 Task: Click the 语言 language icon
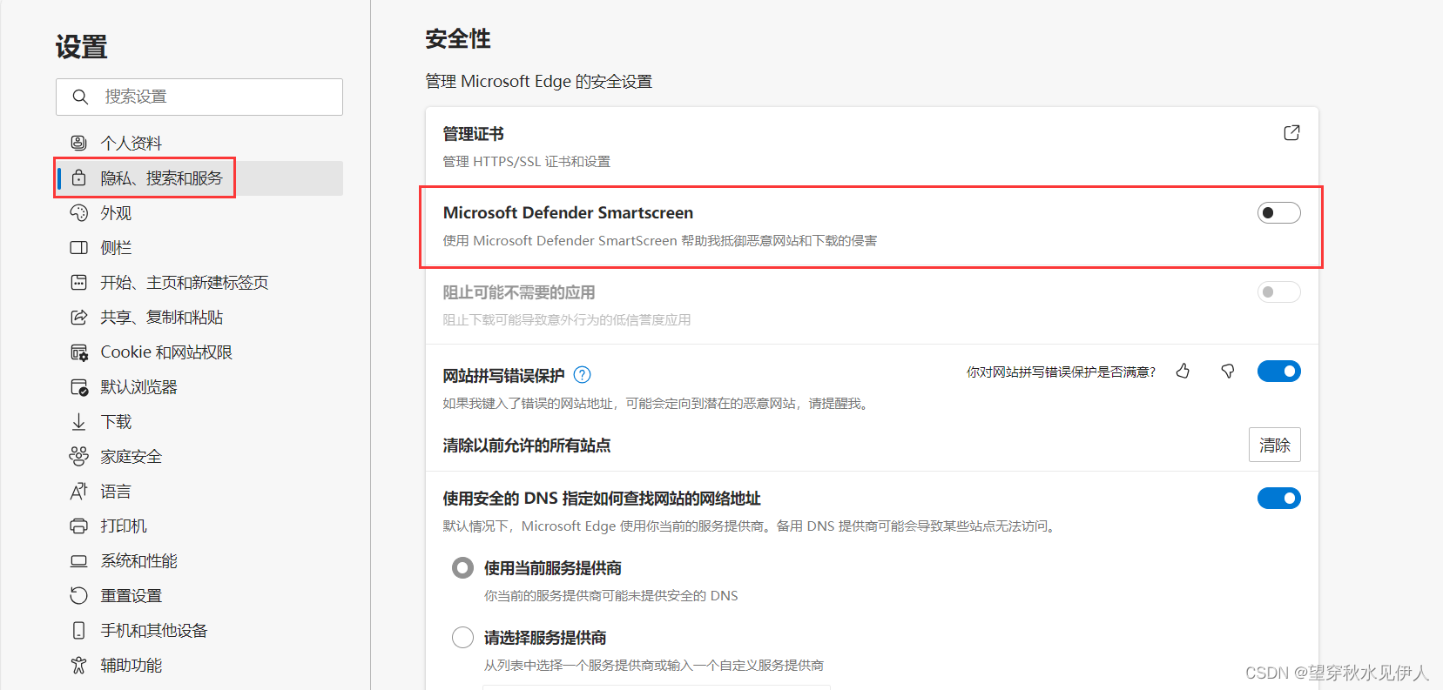78,491
